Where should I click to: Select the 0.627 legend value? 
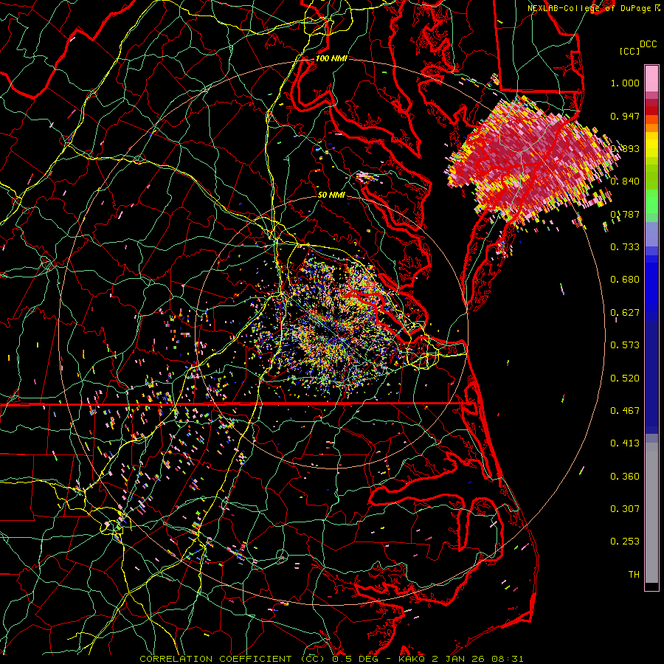click(x=625, y=313)
